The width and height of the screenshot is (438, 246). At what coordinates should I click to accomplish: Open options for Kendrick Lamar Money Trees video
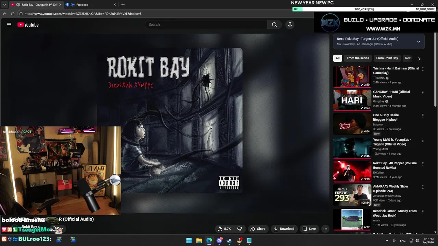(423, 211)
